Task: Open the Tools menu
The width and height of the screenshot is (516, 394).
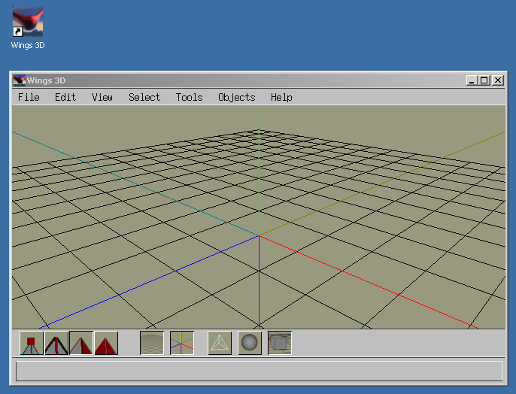Action: 189,97
